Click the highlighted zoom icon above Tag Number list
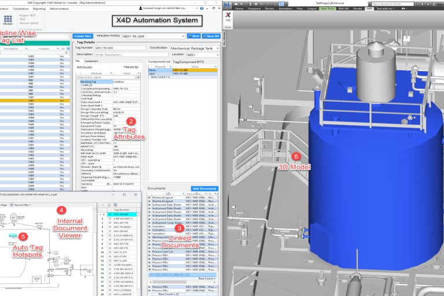The height and width of the screenshot is (296, 444). pos(115,205)
